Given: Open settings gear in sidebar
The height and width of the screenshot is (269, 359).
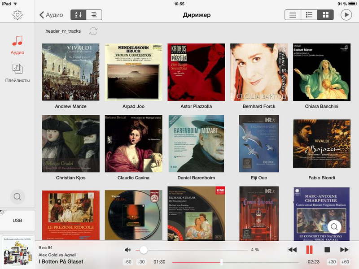Looking at the screenshot, I should coord(18,15).
